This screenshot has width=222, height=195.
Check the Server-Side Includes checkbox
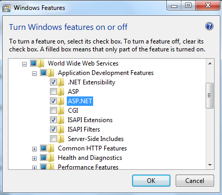click(53, 138)
